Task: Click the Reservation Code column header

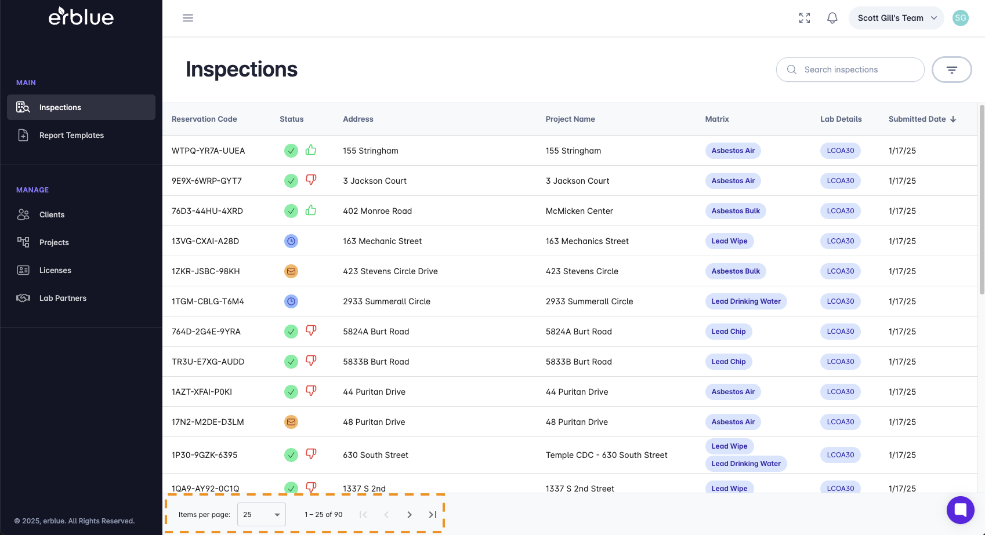Action: click(204, 119)
